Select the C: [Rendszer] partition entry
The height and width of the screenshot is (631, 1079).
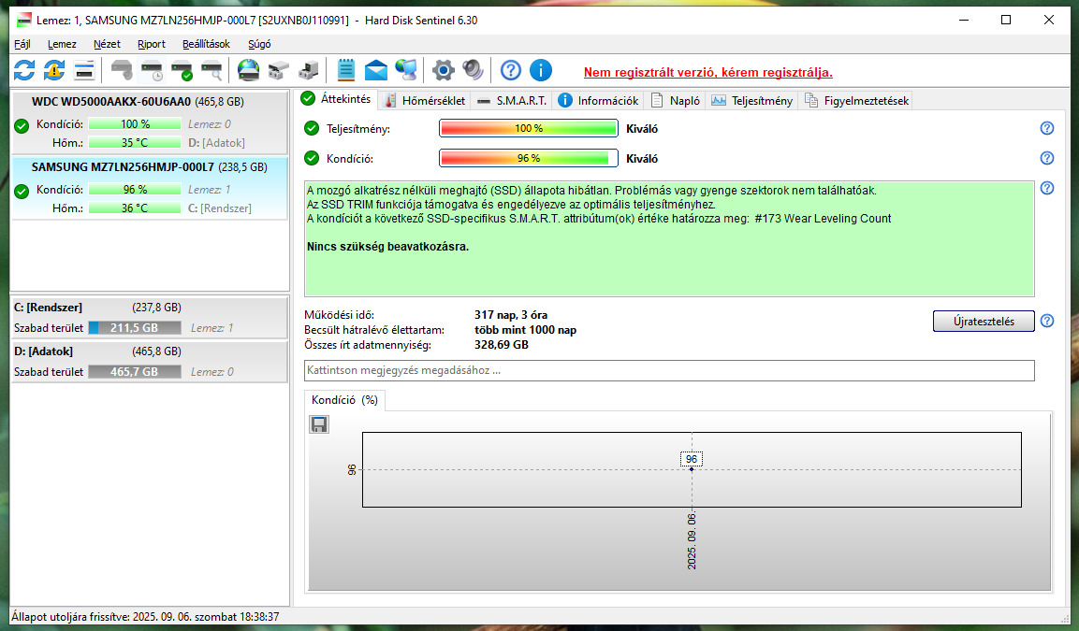click(150, 318)
